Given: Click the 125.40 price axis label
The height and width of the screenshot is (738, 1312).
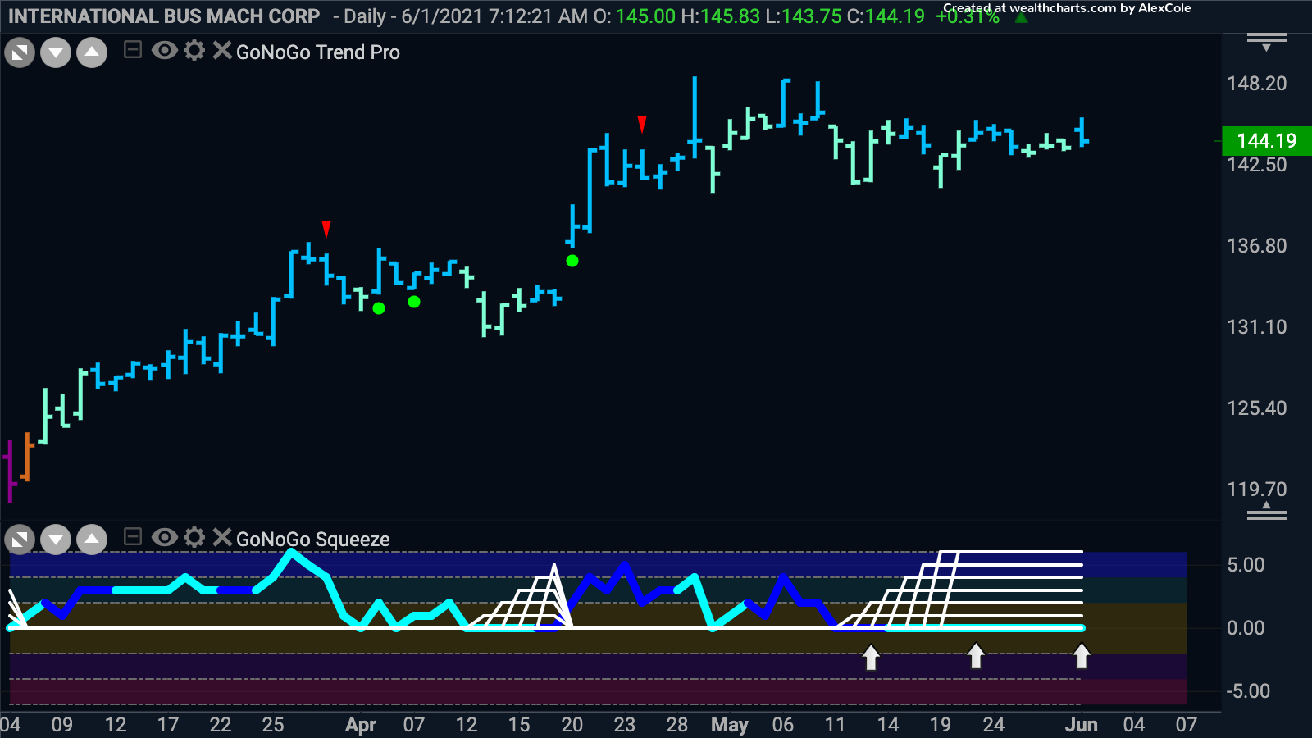Looking at the screenshot, I should point(1257,408).
